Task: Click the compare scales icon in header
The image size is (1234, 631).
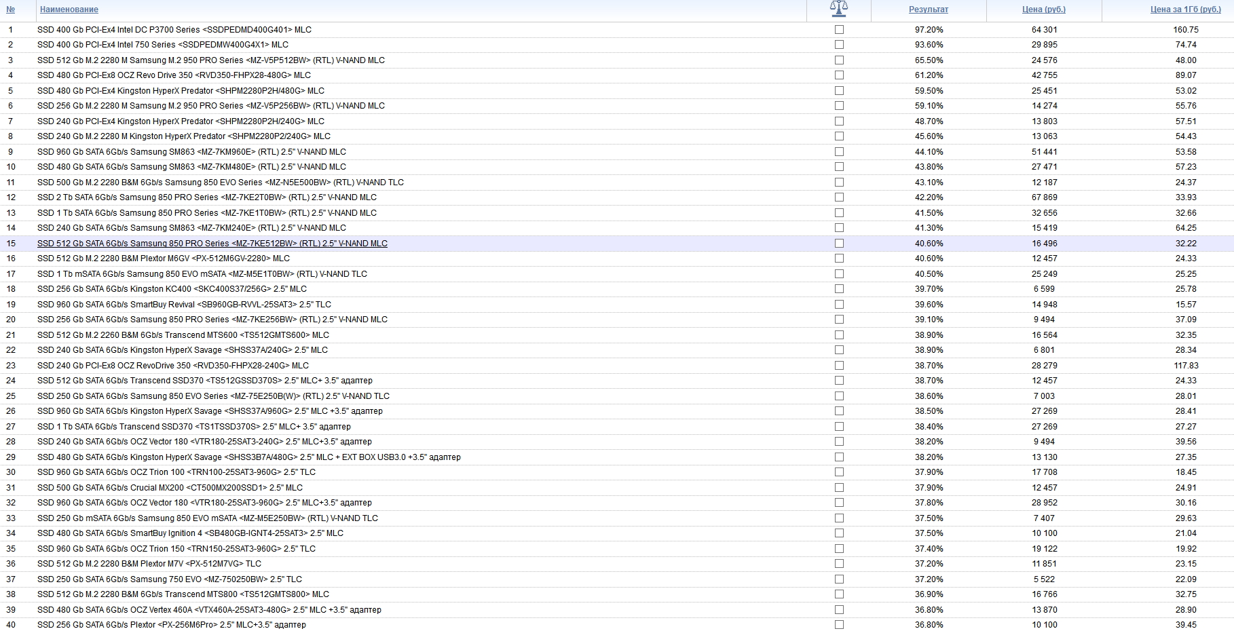Action: (x=839, y=9)
